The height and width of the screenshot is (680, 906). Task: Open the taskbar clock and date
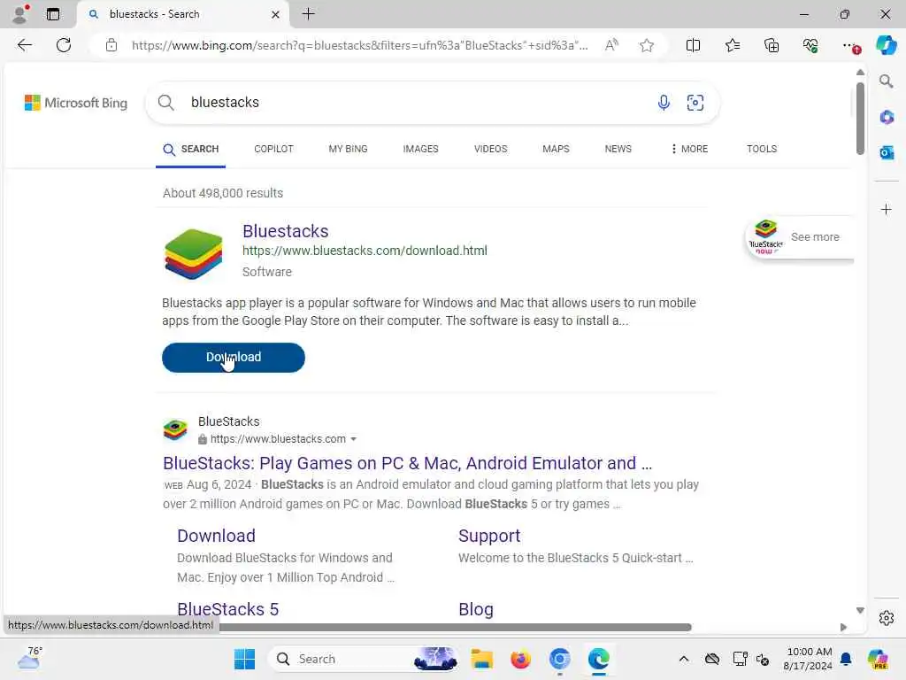tap(808, 659)
